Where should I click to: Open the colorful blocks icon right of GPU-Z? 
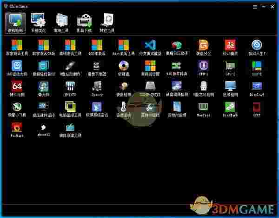tap(257, 66)
